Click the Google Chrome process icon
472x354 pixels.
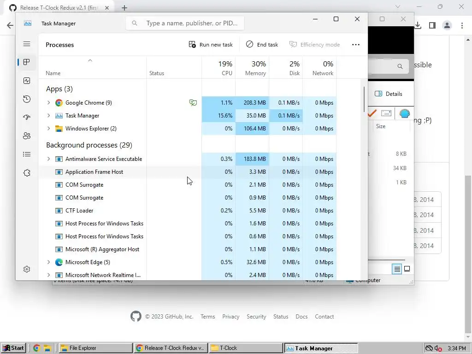59,103
